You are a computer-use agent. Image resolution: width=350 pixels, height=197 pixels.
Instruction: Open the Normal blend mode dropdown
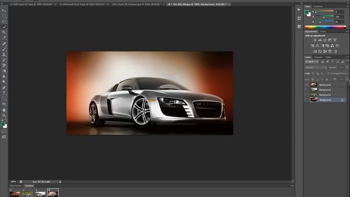pos(316,67)
